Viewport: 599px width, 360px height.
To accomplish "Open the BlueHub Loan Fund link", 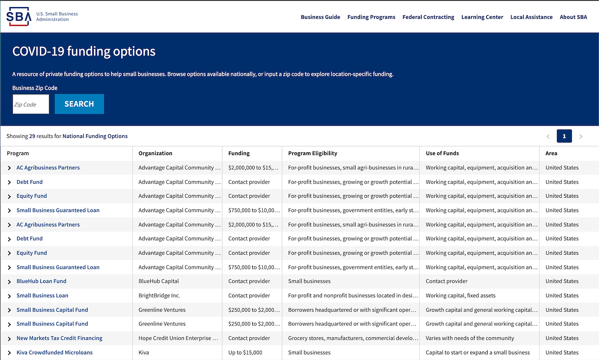I will [x=41, y=281].
